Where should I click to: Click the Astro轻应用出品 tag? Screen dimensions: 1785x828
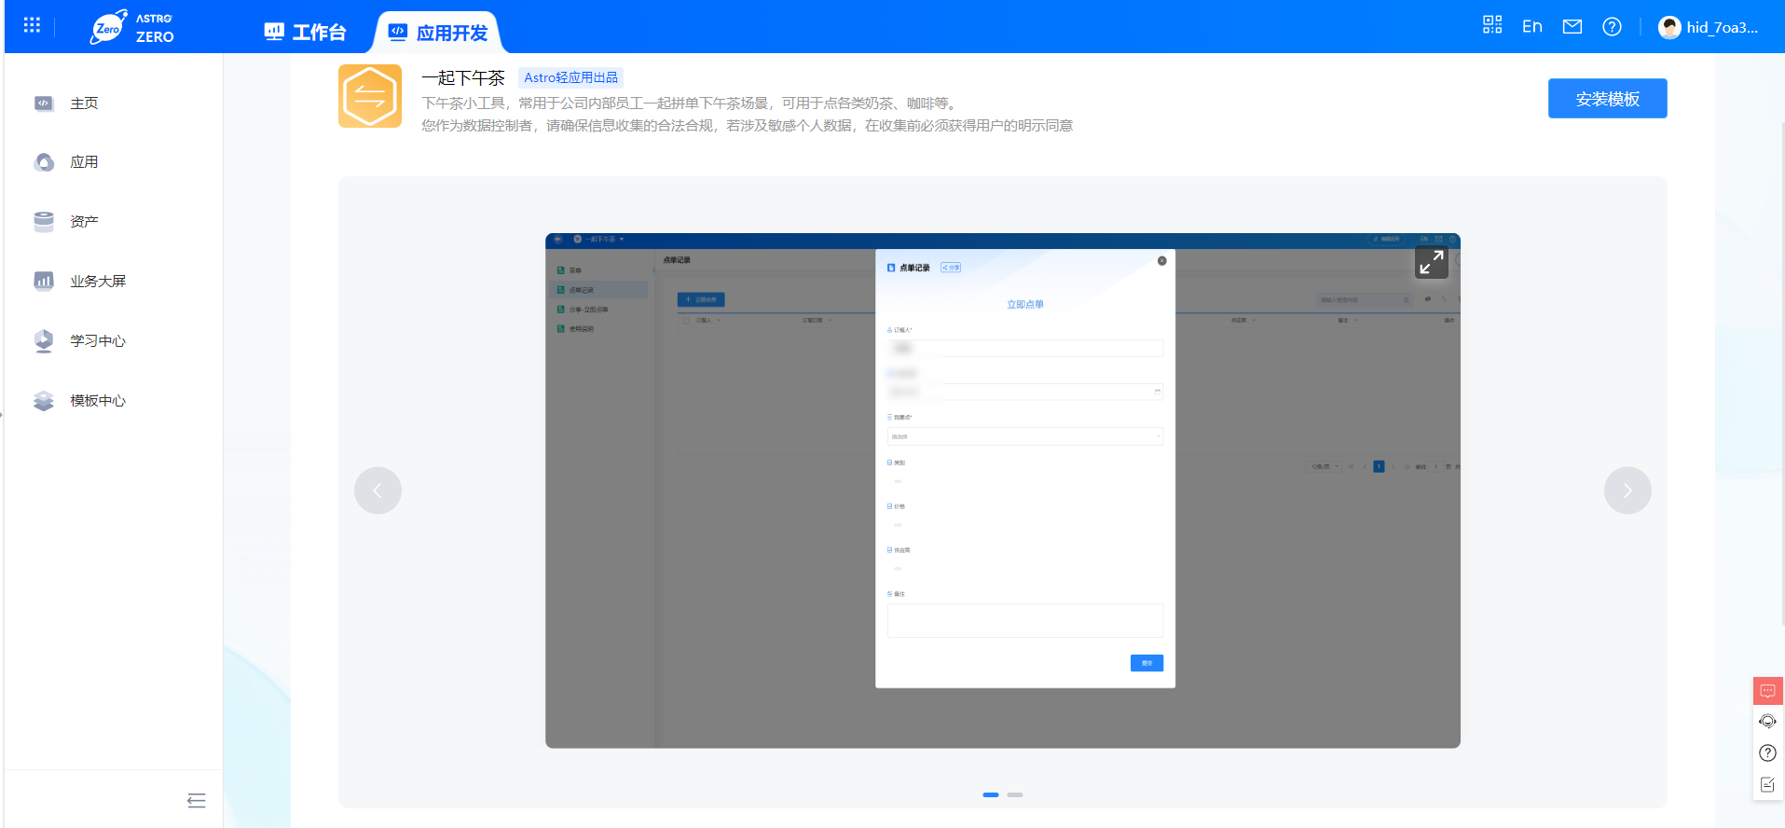[570, 78]
